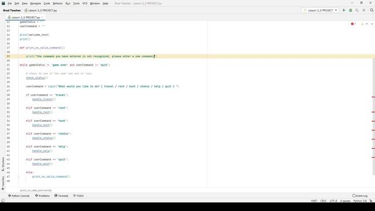The height and width of the screenshot is (211, 375).
Task: Change the 4 spaces indent setting
Action: [345, 200]
